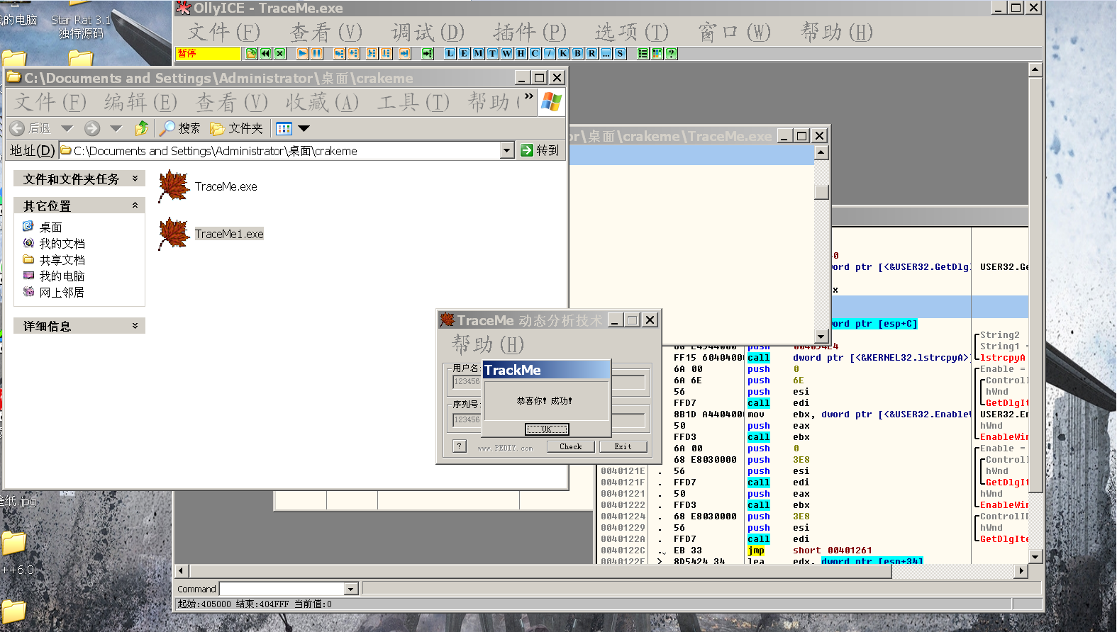Open Explorer 收藏 (A) menu
The height and width of the screenshot is (632, 1117).
pos(322,103)
